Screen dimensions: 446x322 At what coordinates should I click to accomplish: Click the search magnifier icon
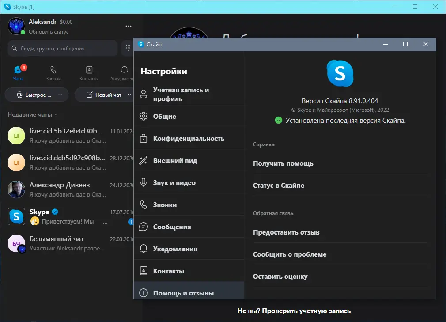click(14, 48)
